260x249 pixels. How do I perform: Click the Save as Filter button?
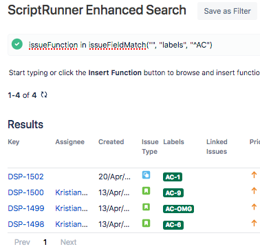point(227,11)
